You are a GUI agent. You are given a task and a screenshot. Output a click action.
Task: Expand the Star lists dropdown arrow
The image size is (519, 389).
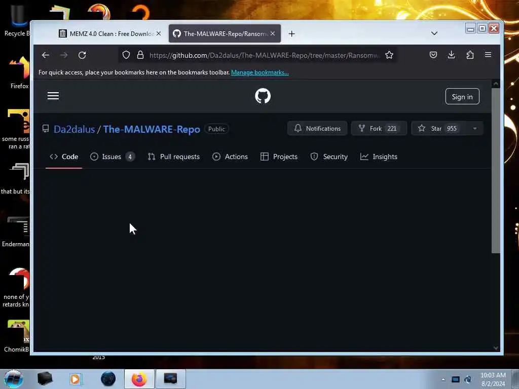474,129
